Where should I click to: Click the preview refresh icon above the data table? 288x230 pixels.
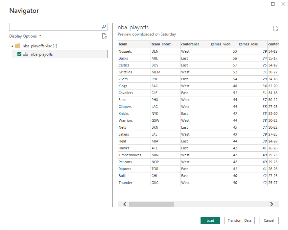(276, 29)
